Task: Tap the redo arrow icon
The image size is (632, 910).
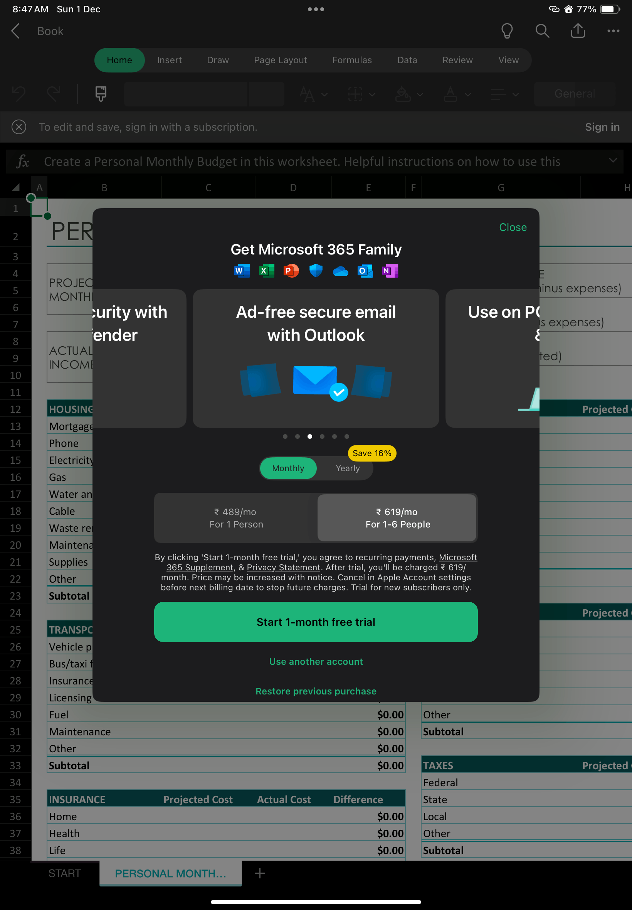Action: pos(54,94)
